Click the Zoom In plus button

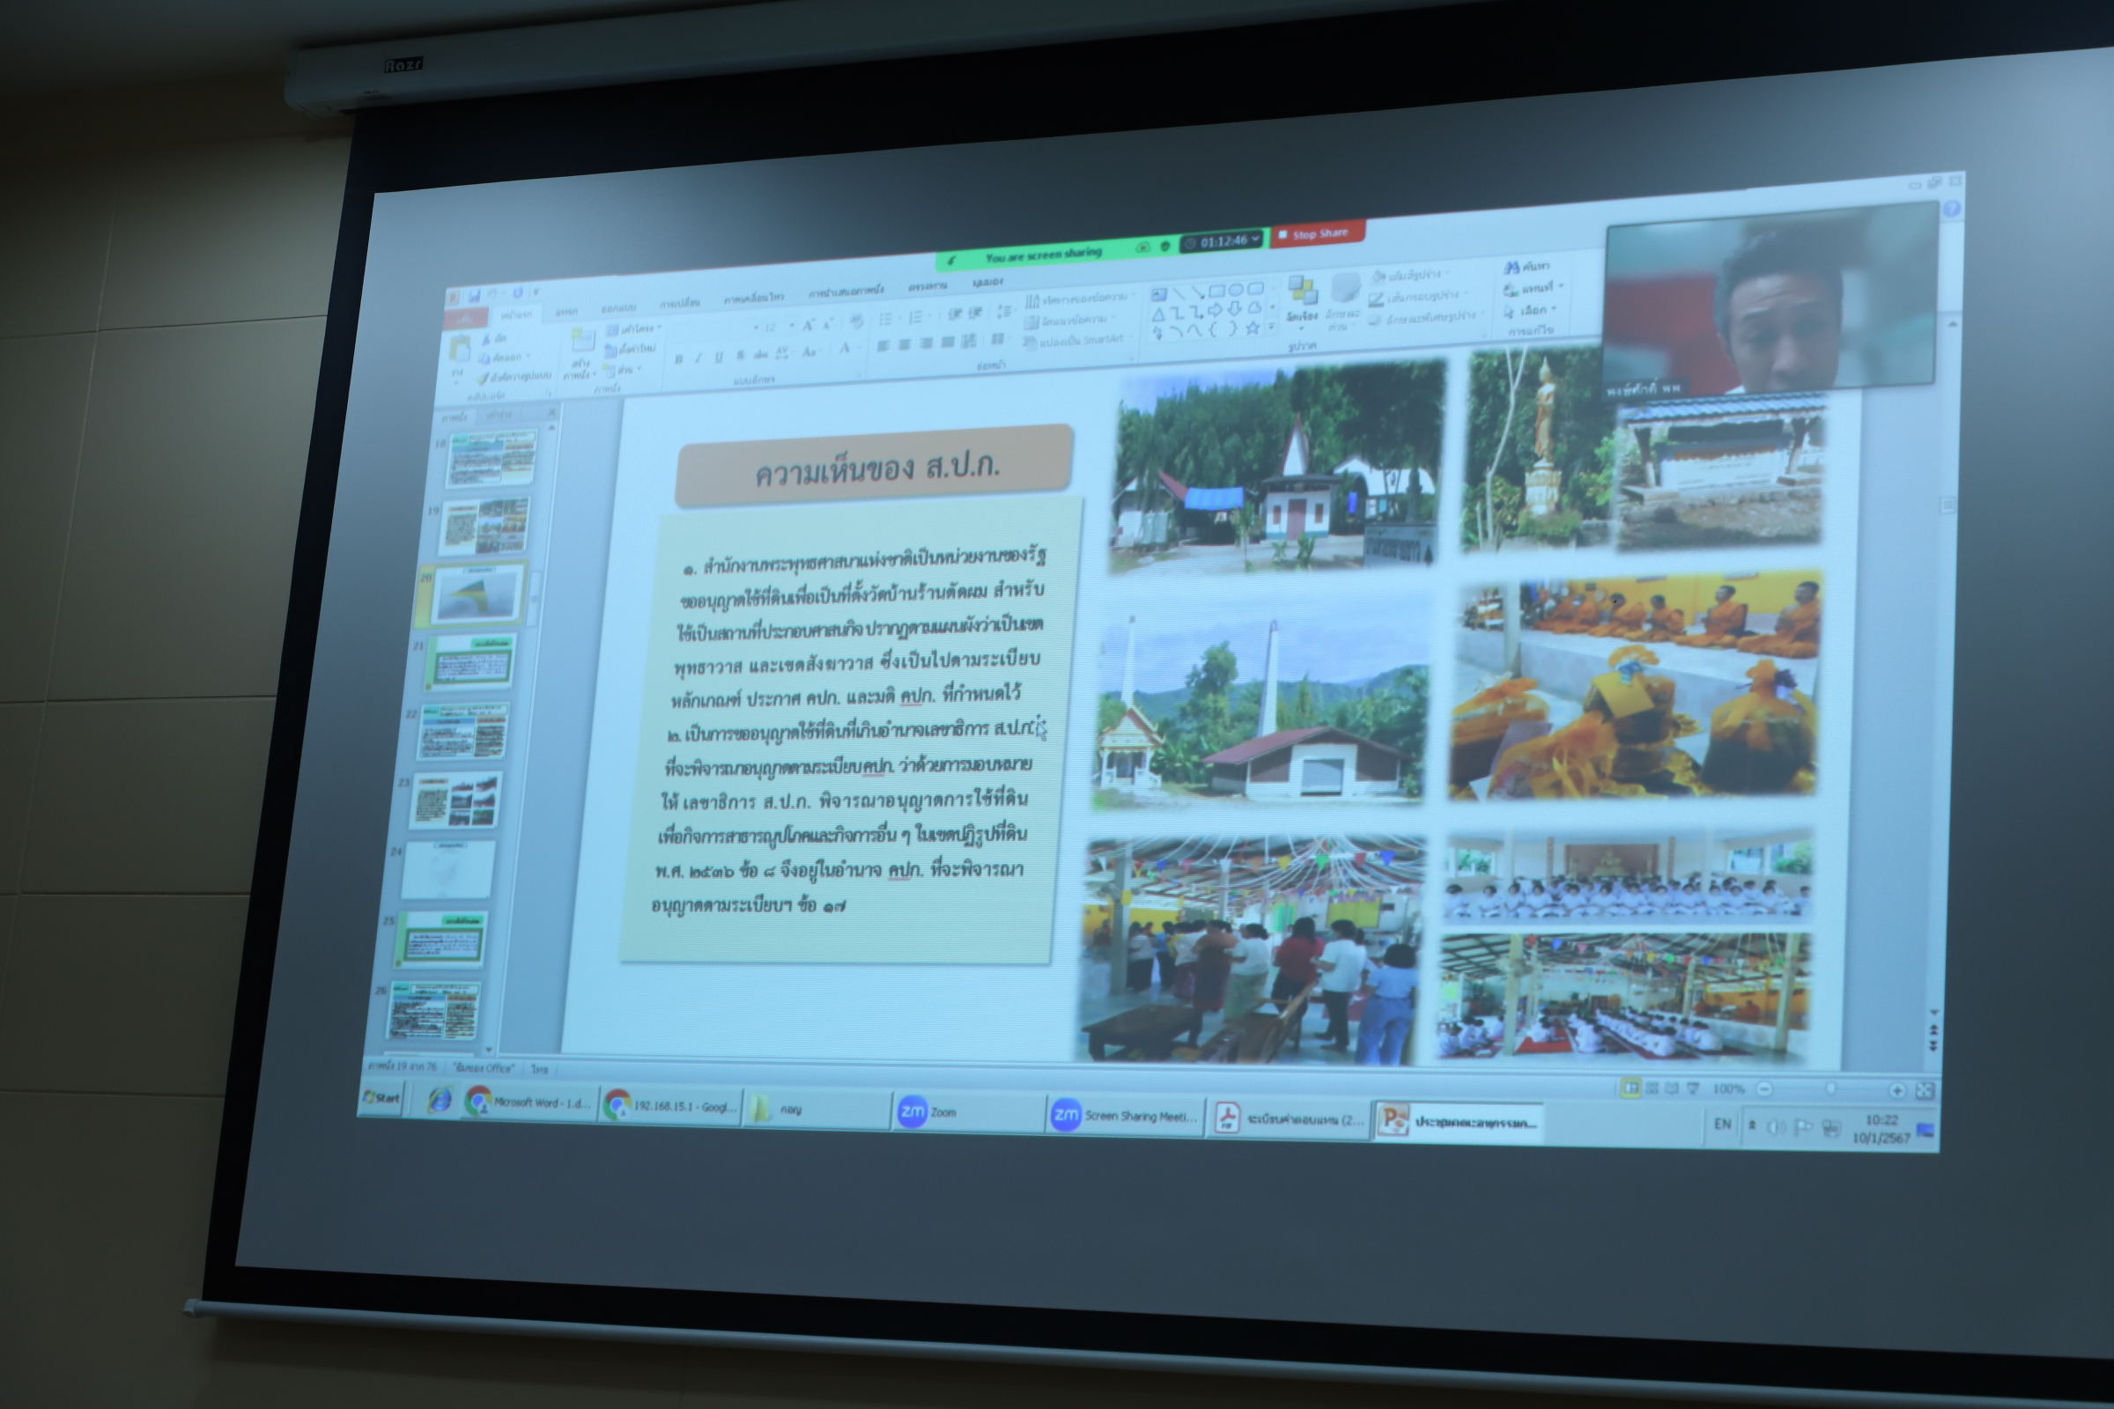[1896, 1090]
